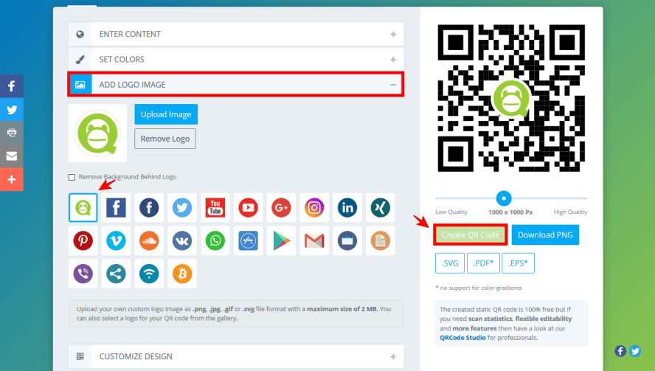Image resolution: width=655 pixels, height=371 pixels.
Task: Choose the square YouTube logo
Action: click(x=215, y=208)
